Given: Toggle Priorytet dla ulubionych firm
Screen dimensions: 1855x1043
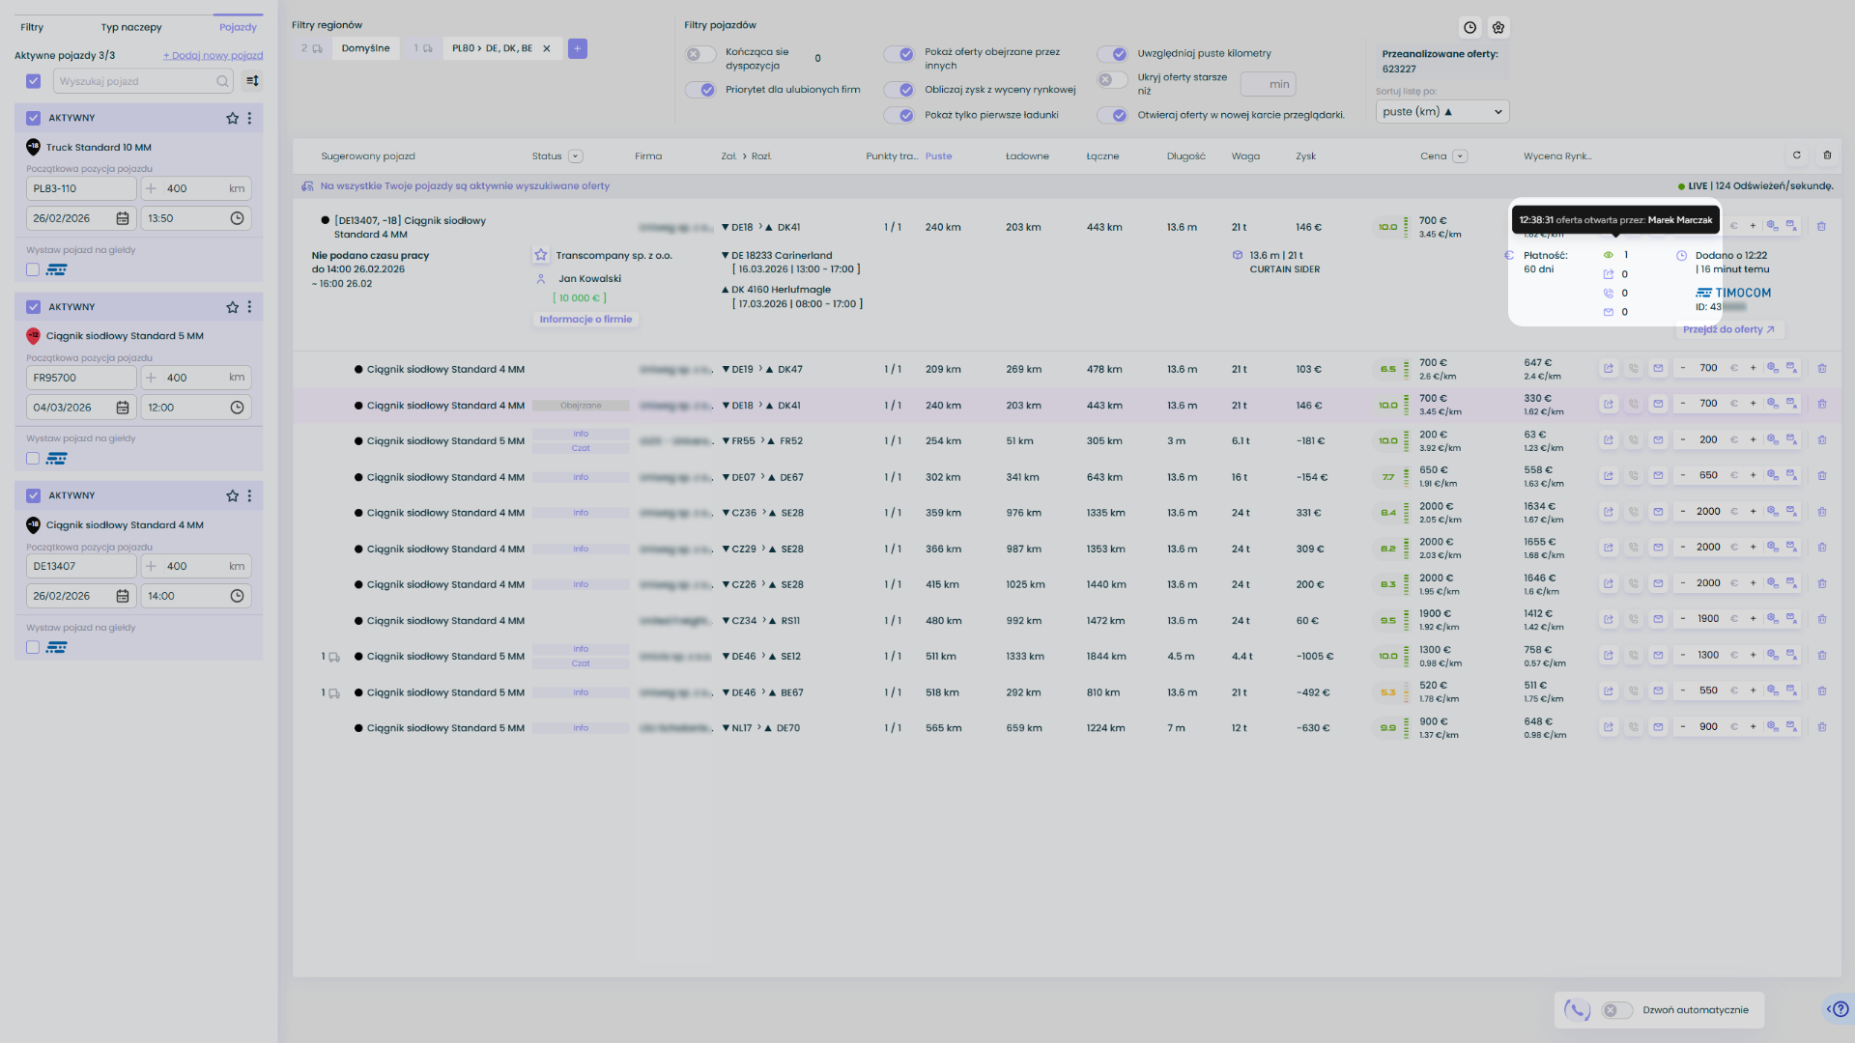Looking at the screenshot, I should (x=700, y=90).
